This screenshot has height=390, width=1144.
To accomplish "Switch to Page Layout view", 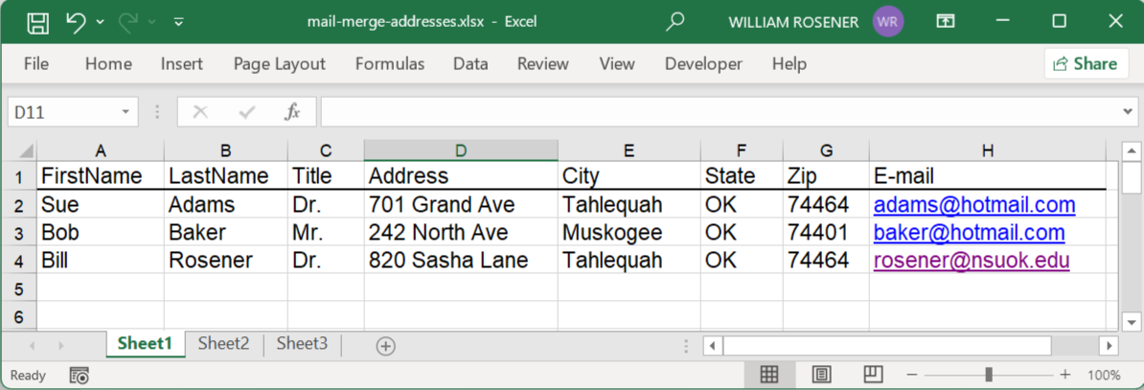I will [x=821, y=375].
